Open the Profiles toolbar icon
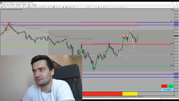The width and height of the screenshot is (179, 101). [x=5, y=7]
